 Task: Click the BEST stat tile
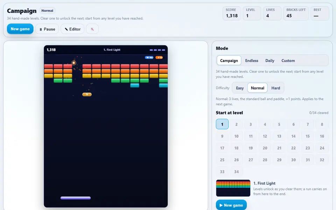(320, 13)
